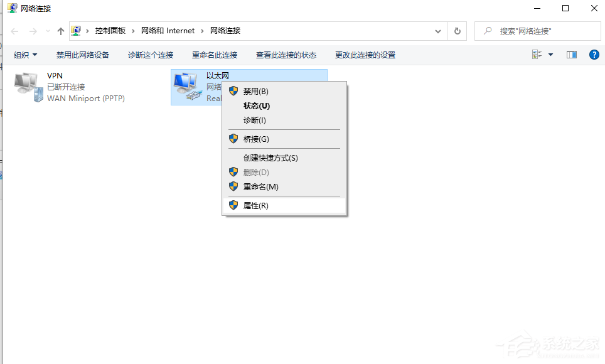Open the preview pane icon
605x364 pixels.
pyautogui.click(x=571, y=54)
